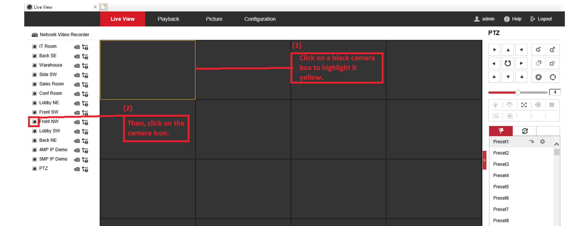
Task: Toggle live view for Conf Room camera icon
Action: 34,93
